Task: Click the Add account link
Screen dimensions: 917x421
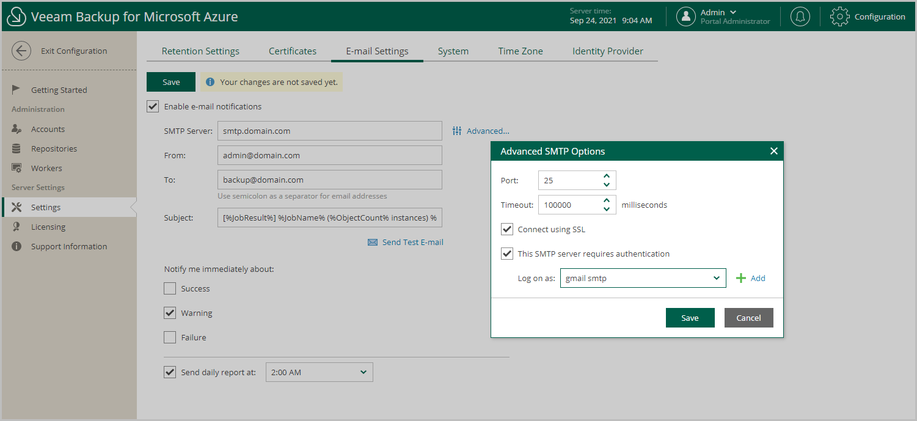Action: [x=758, y=278]
